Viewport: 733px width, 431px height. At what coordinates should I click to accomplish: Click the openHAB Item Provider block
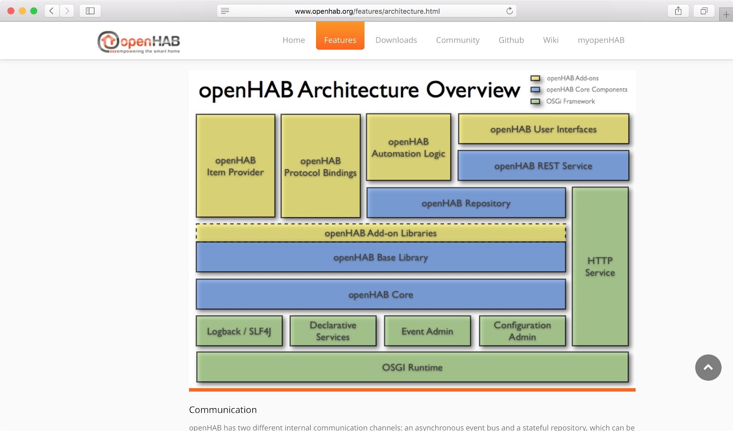coord(235,166)
